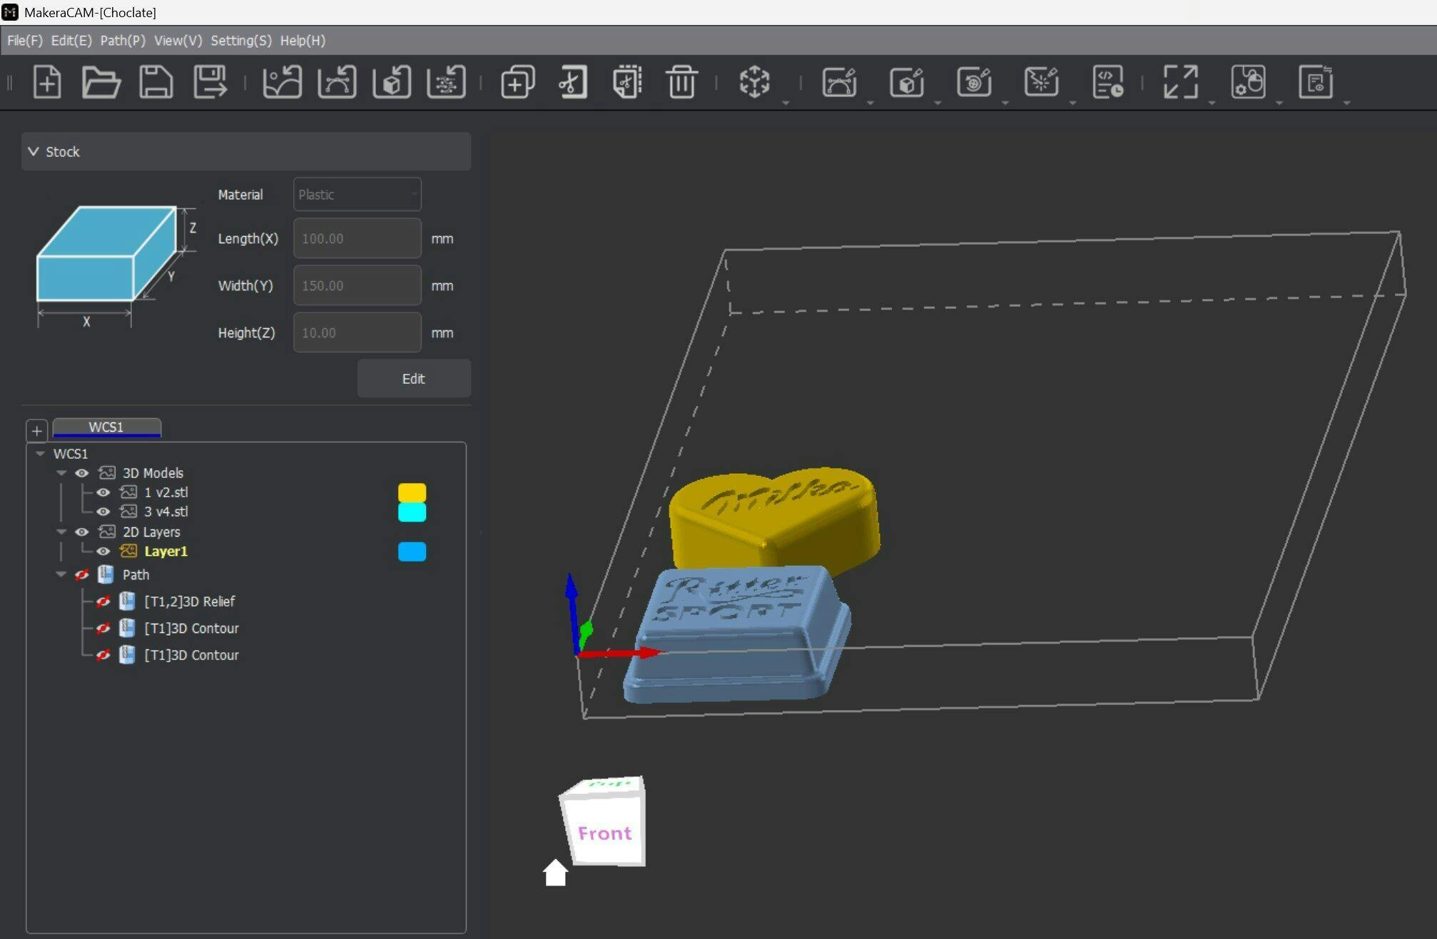Open the Path(P) menu
This screenshot has width=1437, height=939.
tap(122, 41)
